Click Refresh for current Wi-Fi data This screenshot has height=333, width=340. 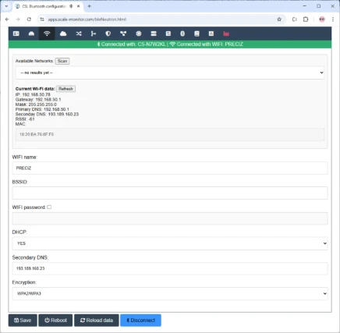[x=66, y=89]
